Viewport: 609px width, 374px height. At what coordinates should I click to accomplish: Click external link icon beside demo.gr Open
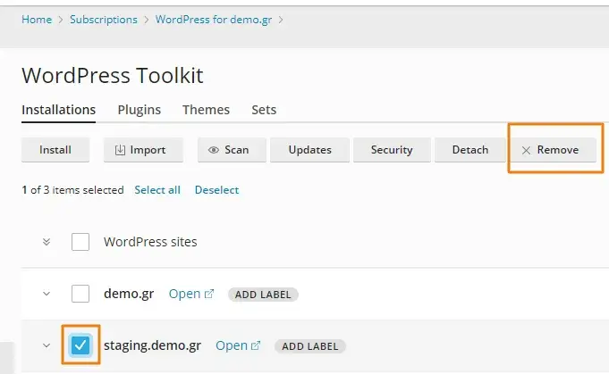[x=209, y=294]
